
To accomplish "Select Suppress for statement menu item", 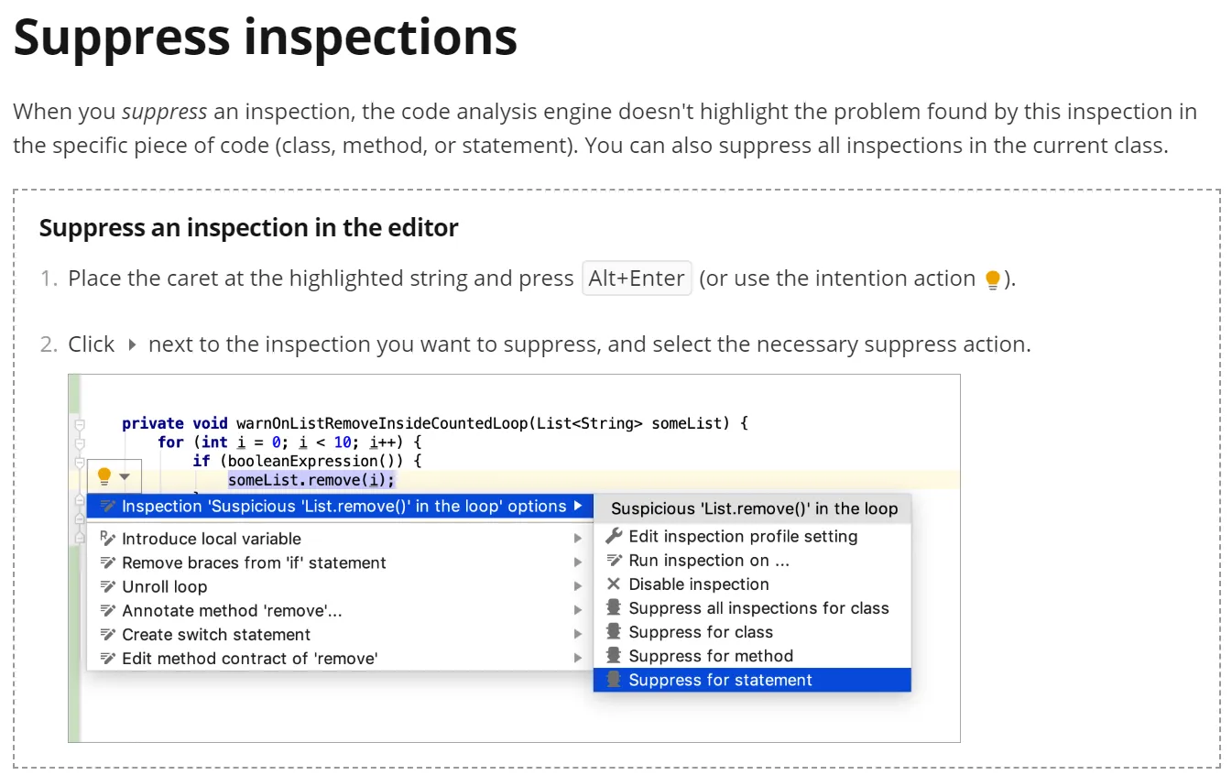I will 720,680.
